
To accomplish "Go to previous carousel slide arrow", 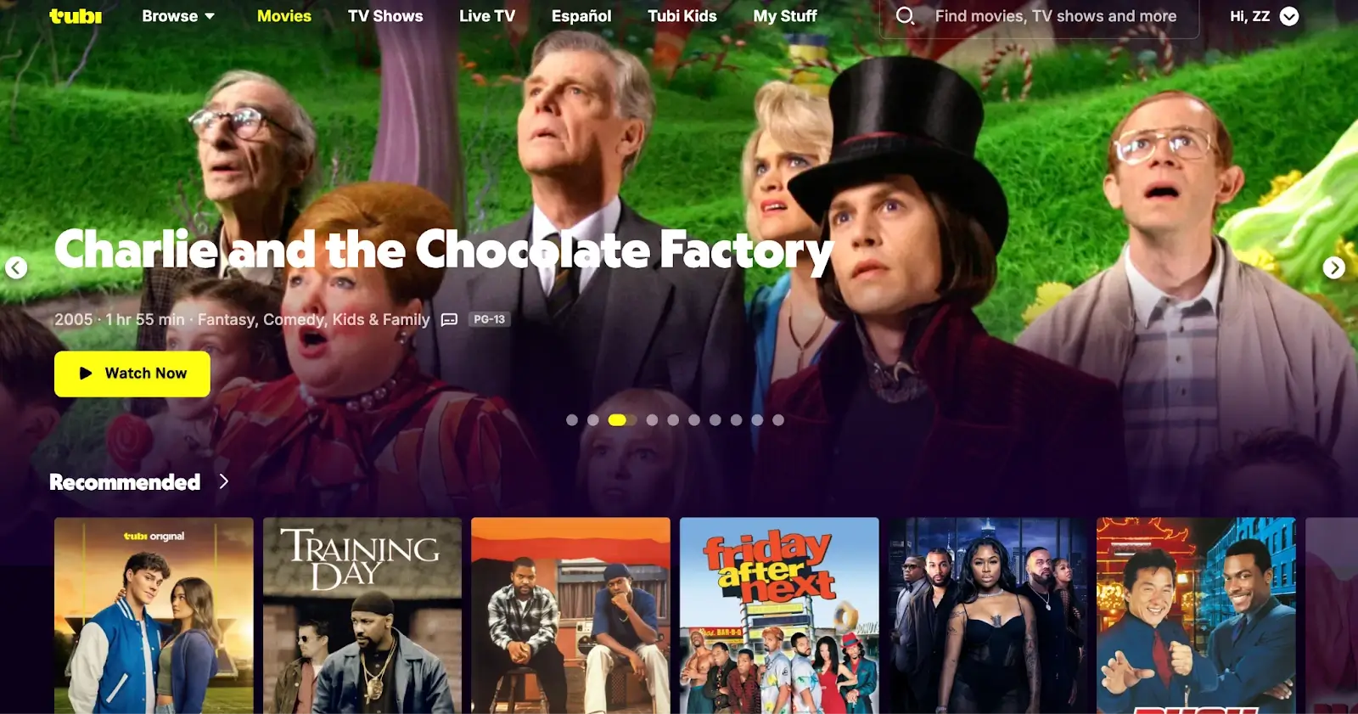I will [x=16, y=268].
